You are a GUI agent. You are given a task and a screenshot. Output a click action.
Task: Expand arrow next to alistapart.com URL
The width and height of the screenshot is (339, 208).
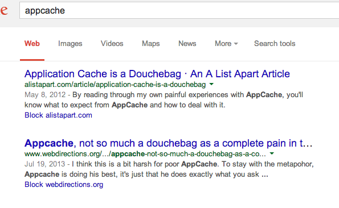point(211,84)
